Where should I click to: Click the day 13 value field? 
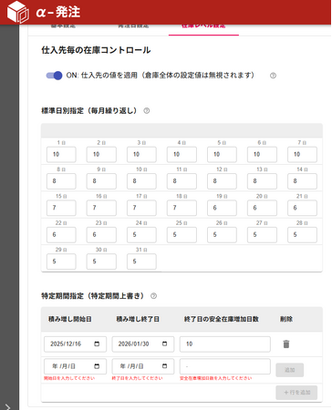point(262,181)
